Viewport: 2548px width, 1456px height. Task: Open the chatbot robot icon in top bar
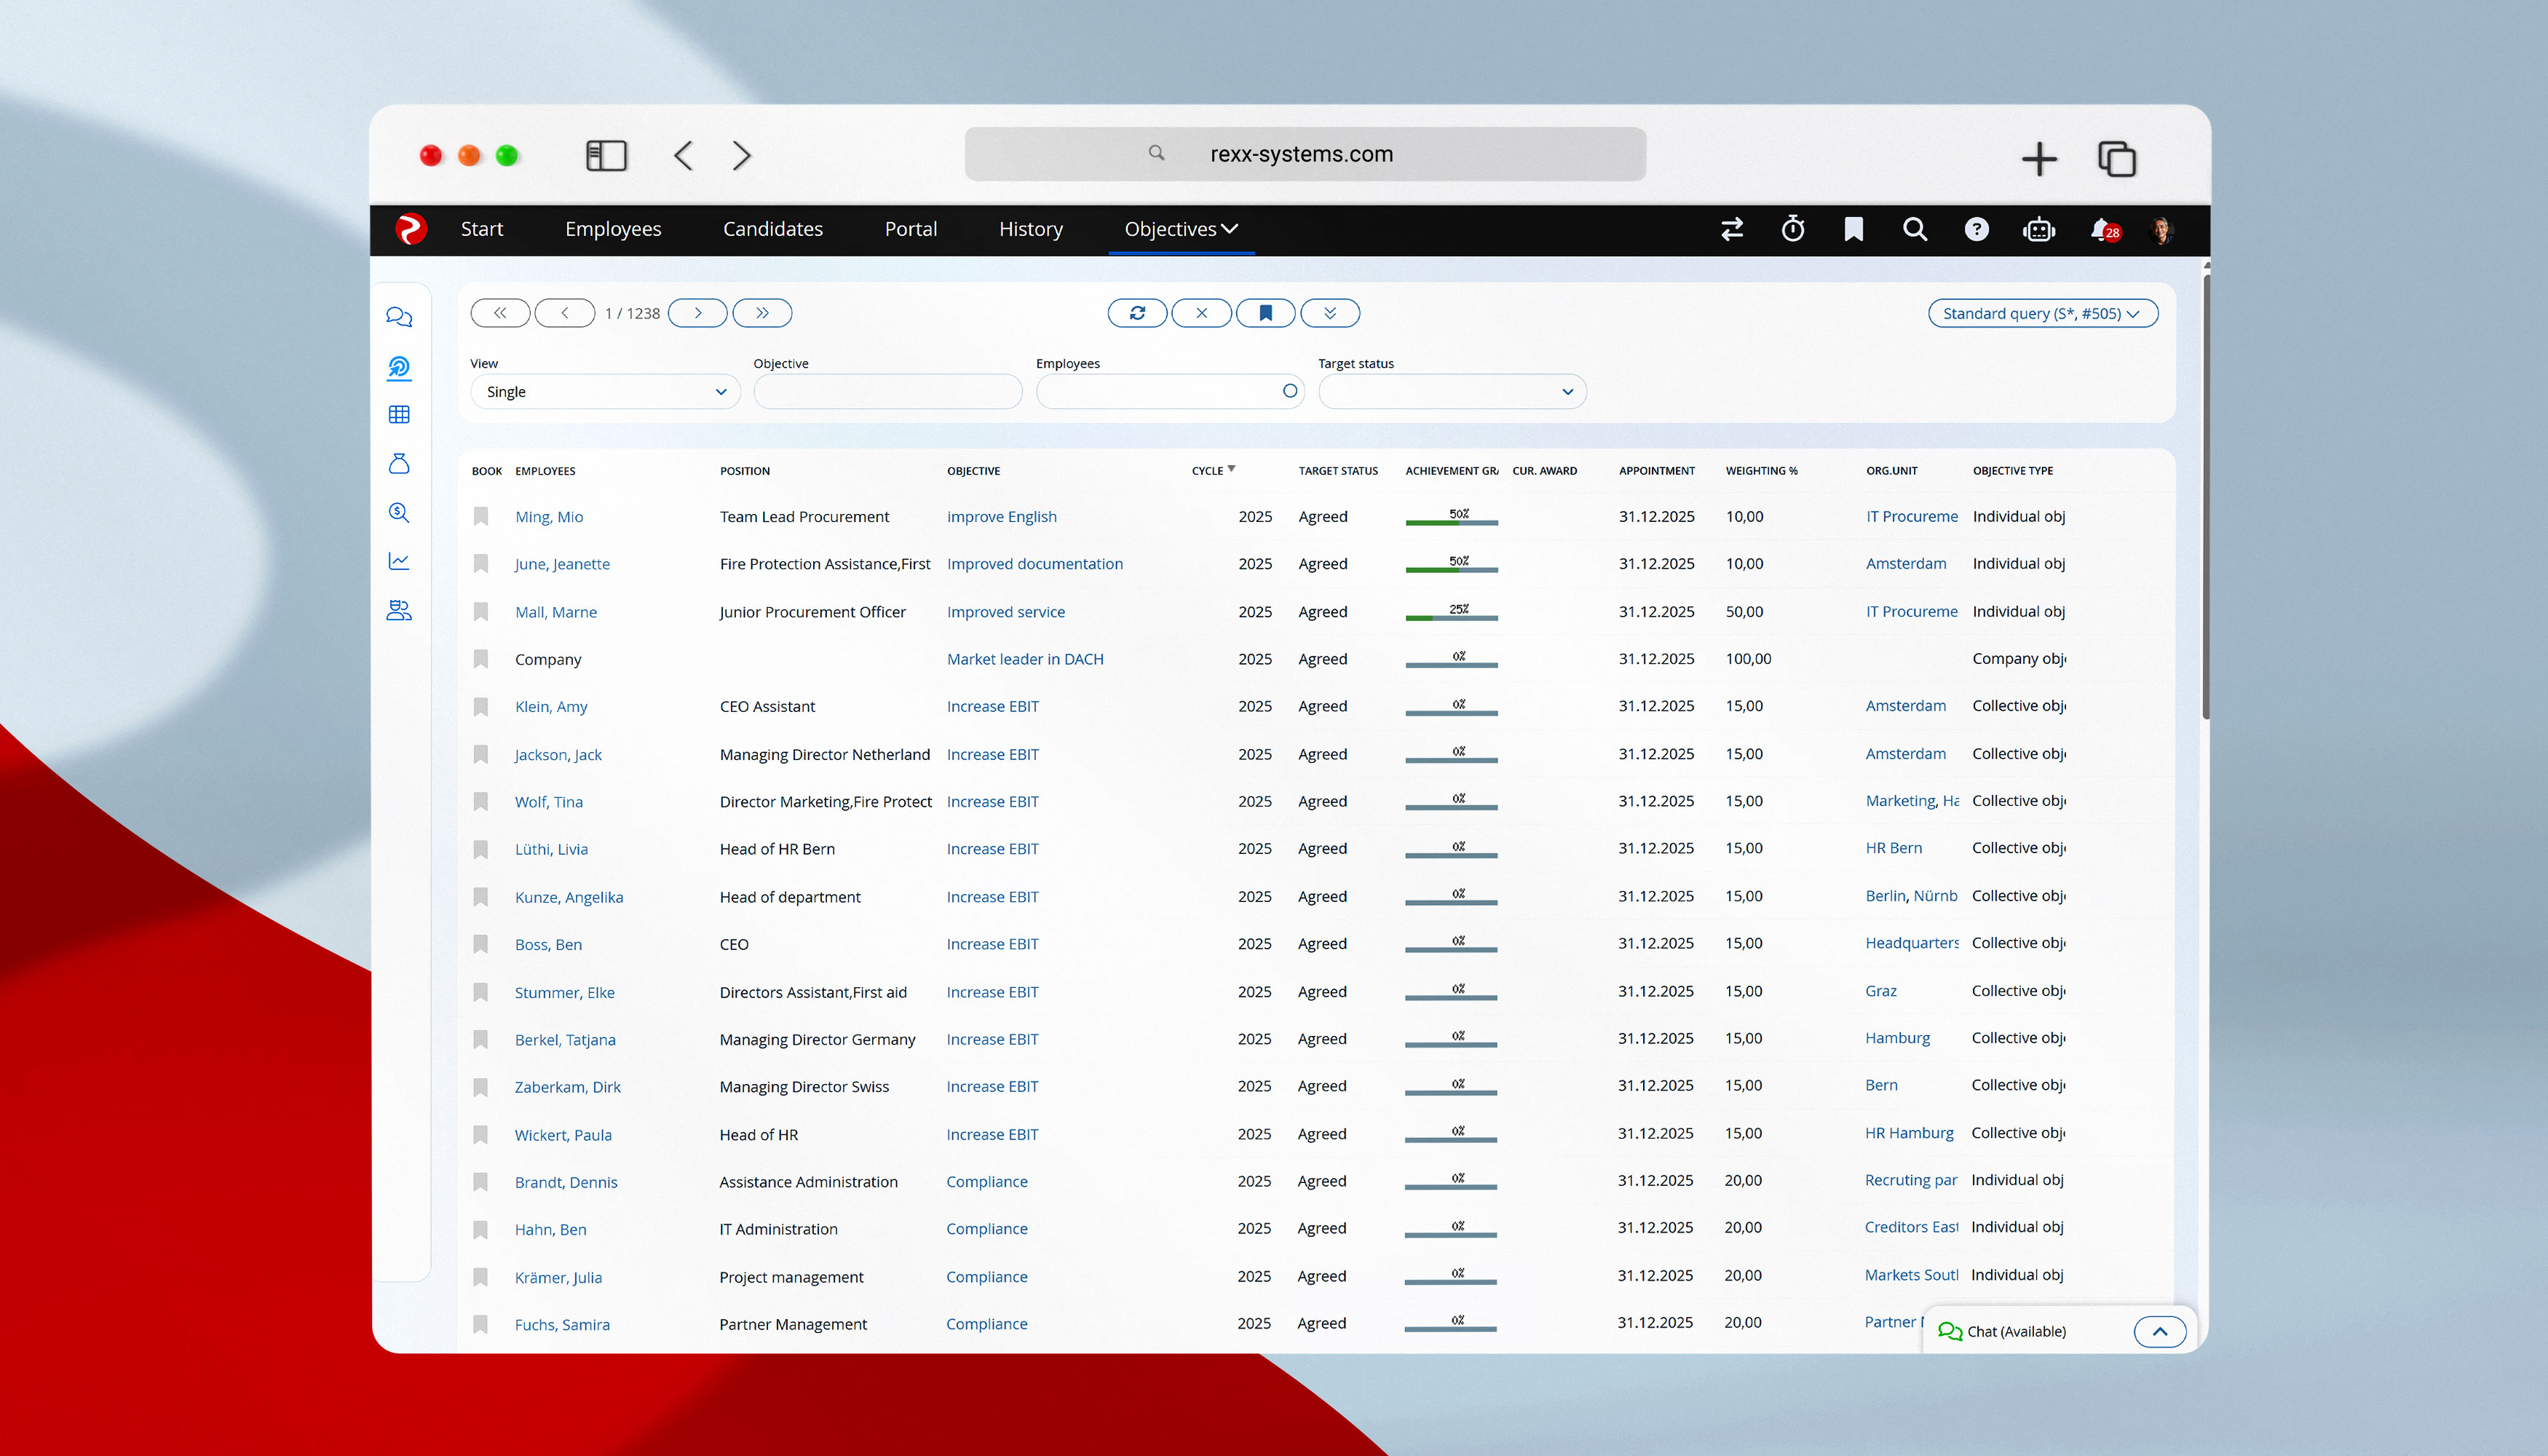click(x=2039, y=230)
